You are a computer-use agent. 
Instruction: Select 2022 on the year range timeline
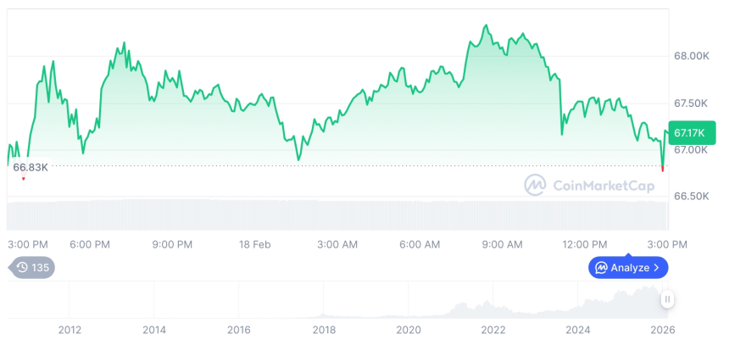tap(493, 330)
